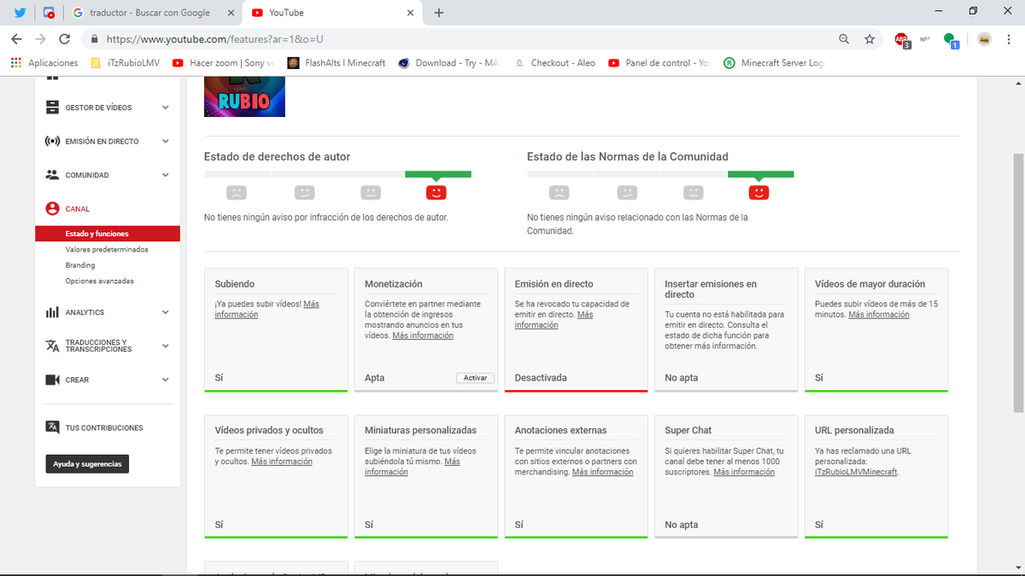Click the Analytics bar chart icon

tap(51, 312)
